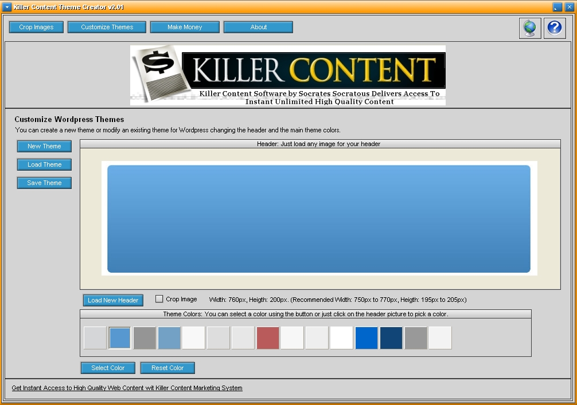Select the dark gray third swatch
577x405 pixels.
[x=145, y=338]
